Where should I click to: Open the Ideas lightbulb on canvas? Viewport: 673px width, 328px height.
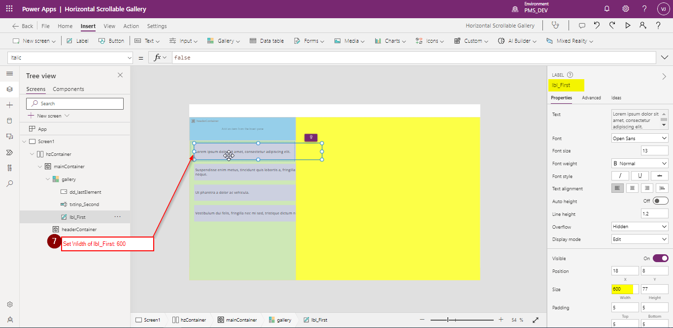tap(311, 138)
